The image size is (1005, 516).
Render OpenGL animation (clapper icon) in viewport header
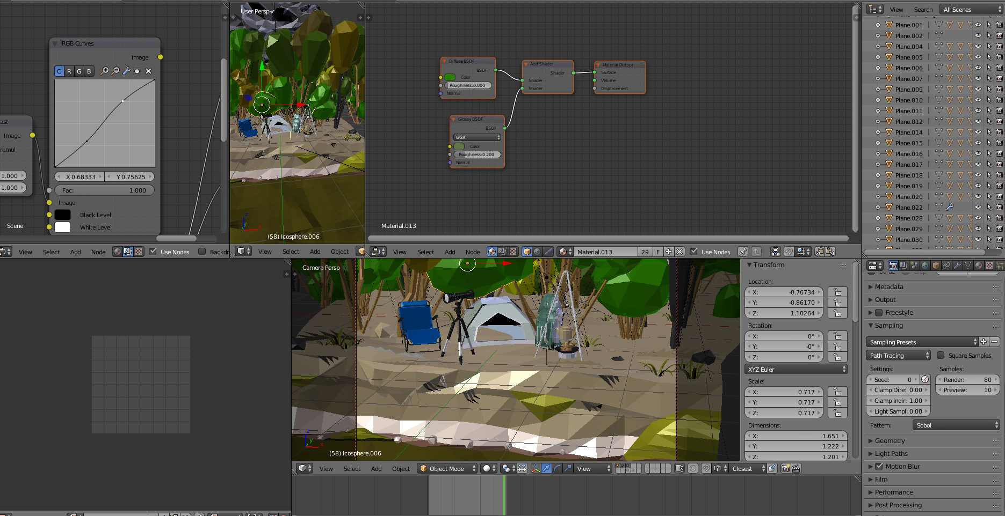[x=796, y=468]
